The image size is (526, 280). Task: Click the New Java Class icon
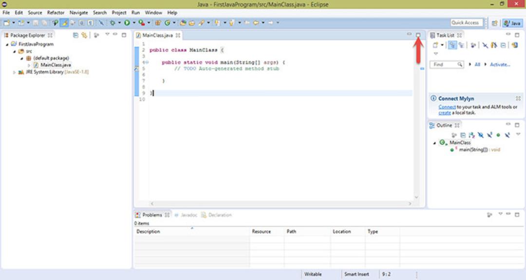(x=167, y=23)
